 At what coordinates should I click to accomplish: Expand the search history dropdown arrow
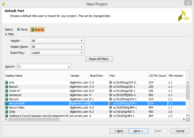(69, 67)
